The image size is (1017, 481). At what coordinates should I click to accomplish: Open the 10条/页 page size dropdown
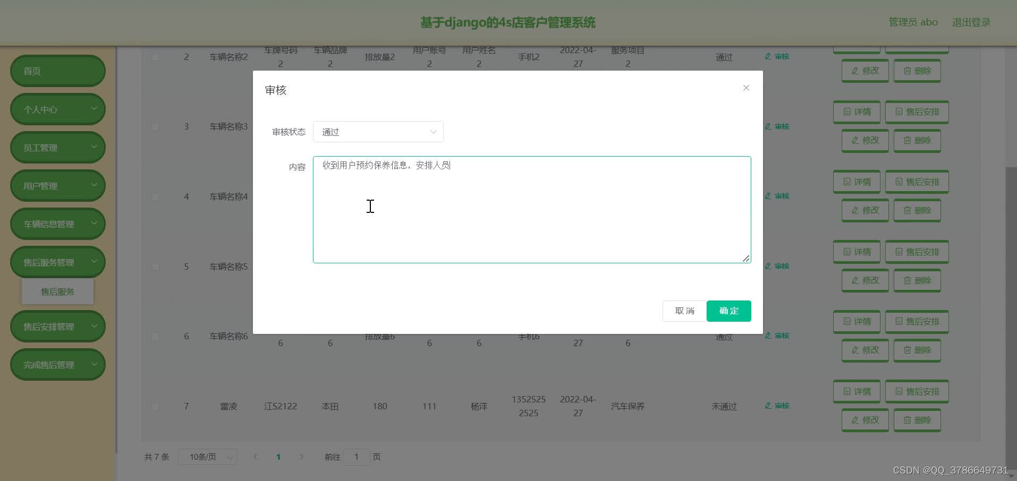[x=208, y=457]
